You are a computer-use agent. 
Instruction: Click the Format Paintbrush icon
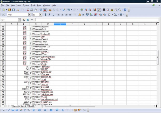(x=64, y=10)
